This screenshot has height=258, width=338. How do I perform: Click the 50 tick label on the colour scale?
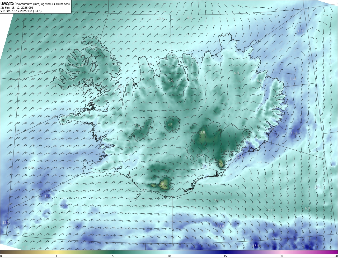point(336,256)
